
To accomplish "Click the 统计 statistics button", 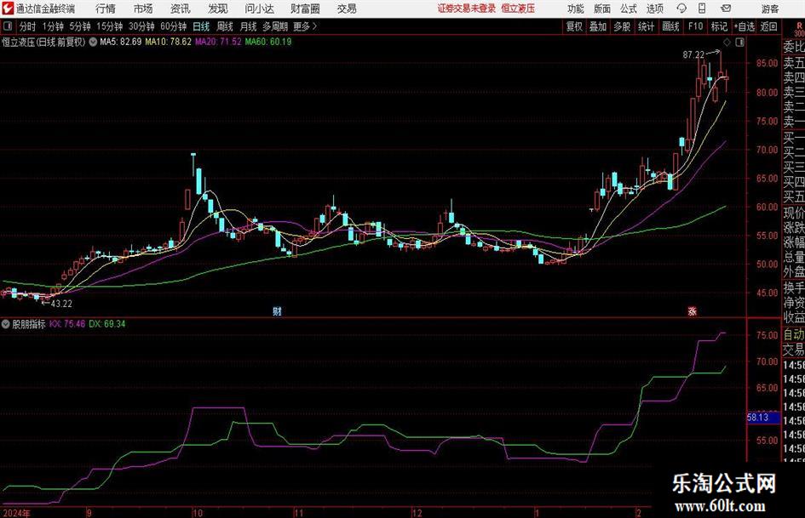I will click(647, 26).
